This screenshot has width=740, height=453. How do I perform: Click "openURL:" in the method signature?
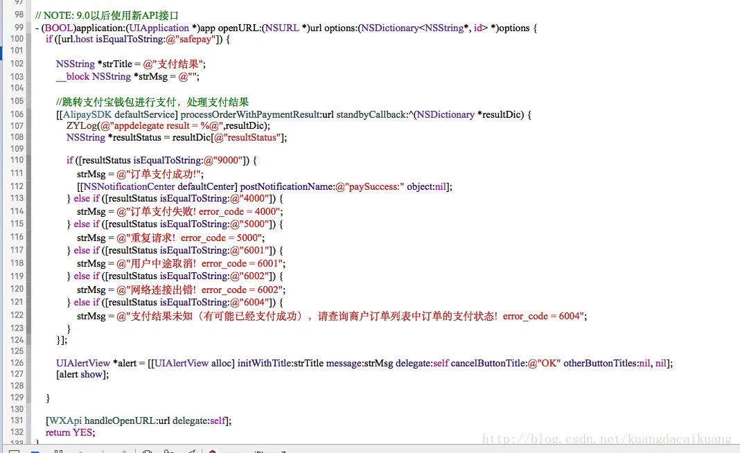(240, 28)
